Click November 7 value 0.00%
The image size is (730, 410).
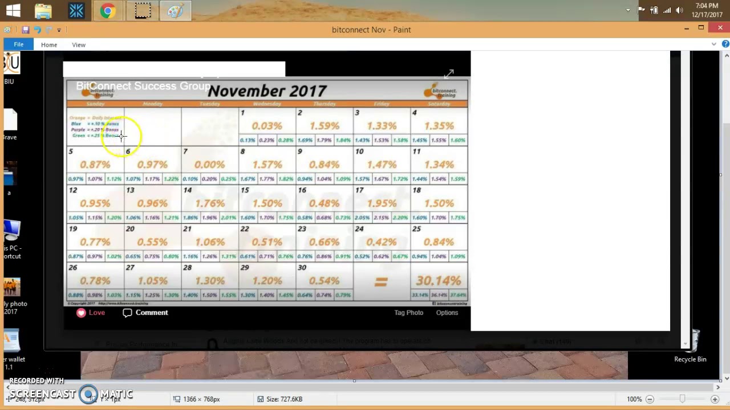point(209,165)
